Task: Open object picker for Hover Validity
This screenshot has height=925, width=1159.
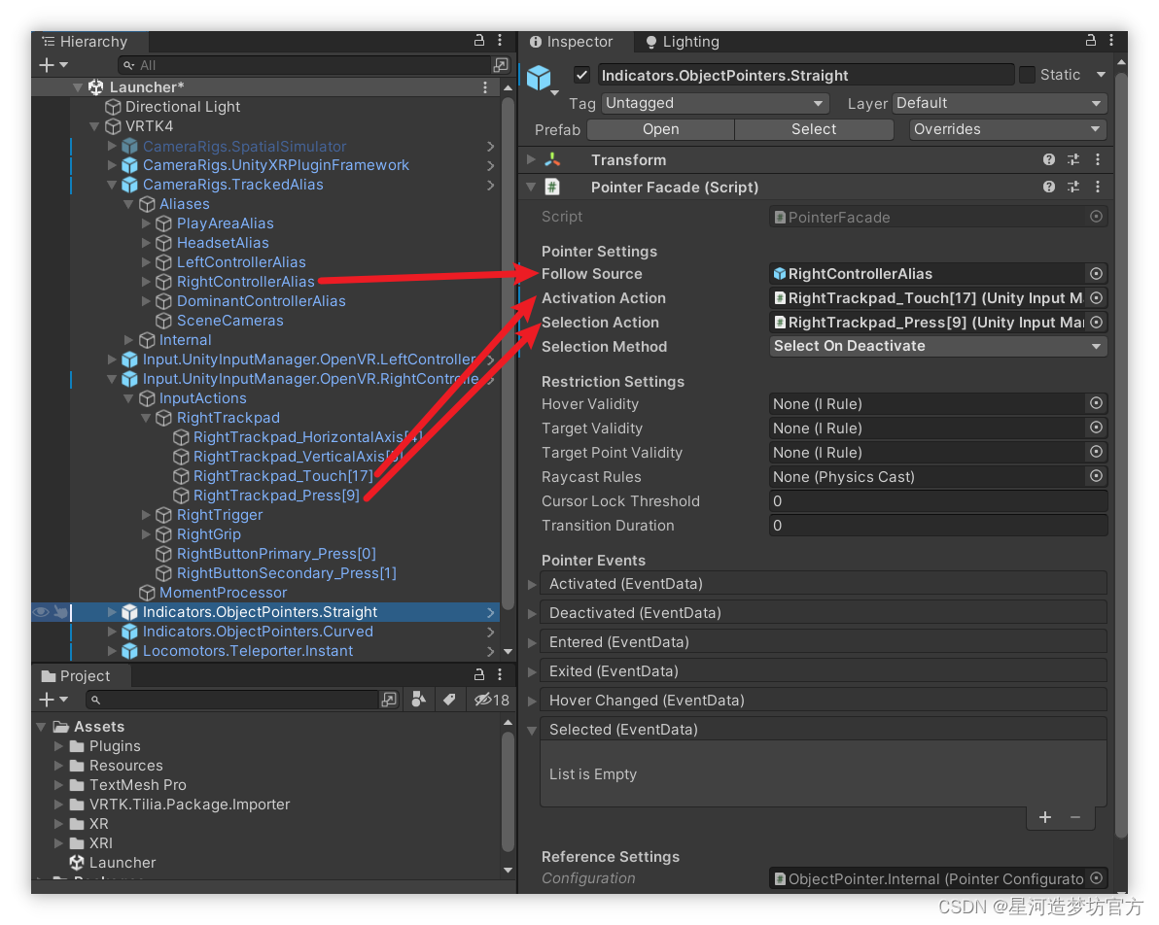Action: pos(1096,403)
